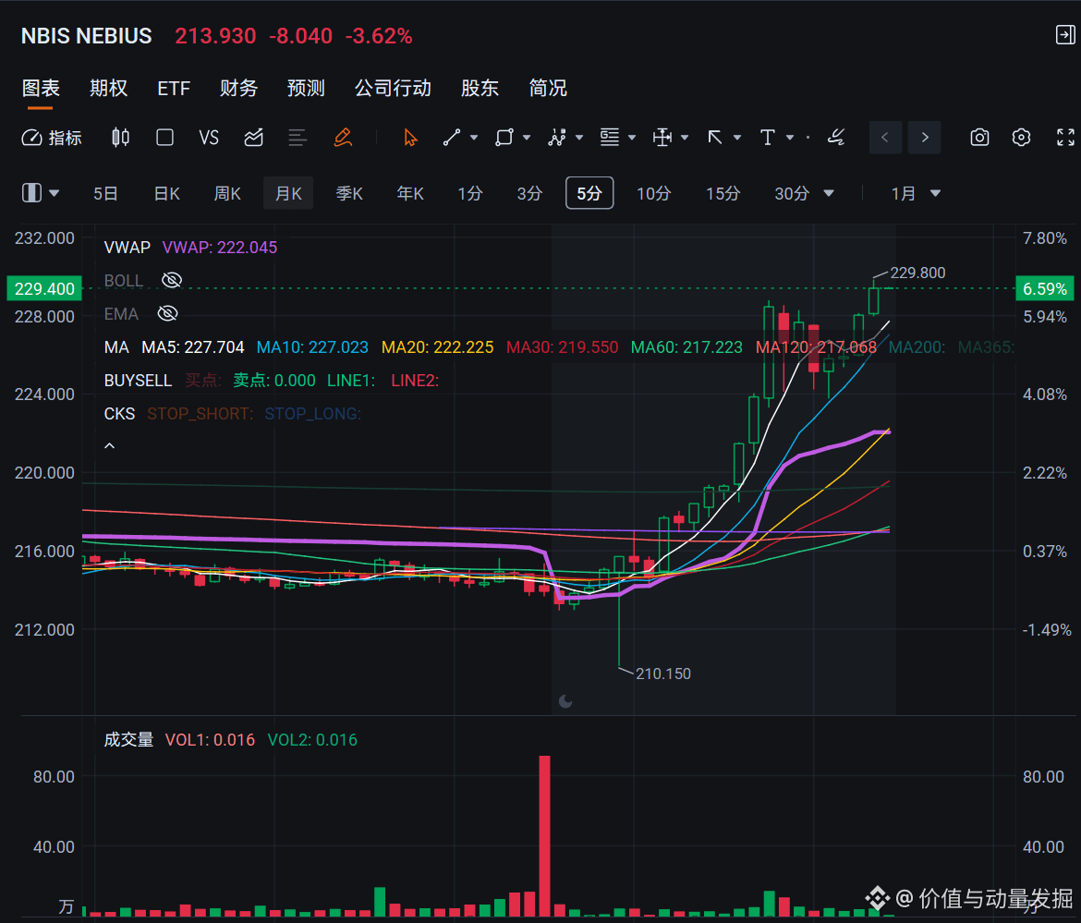This screenshot has width=1081, height=923.
Task: Expand rectangle shape tool options arrow
Action: pos(527,138)
